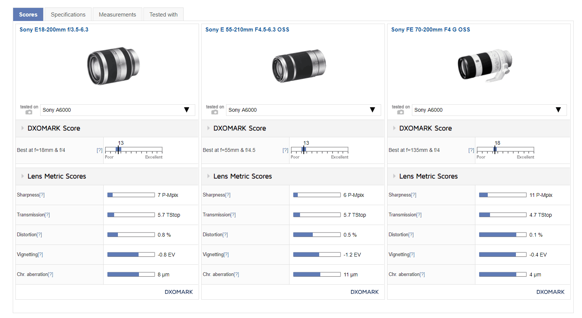
Task: Switch to the Scores tab
Action: tap(28, 15)
